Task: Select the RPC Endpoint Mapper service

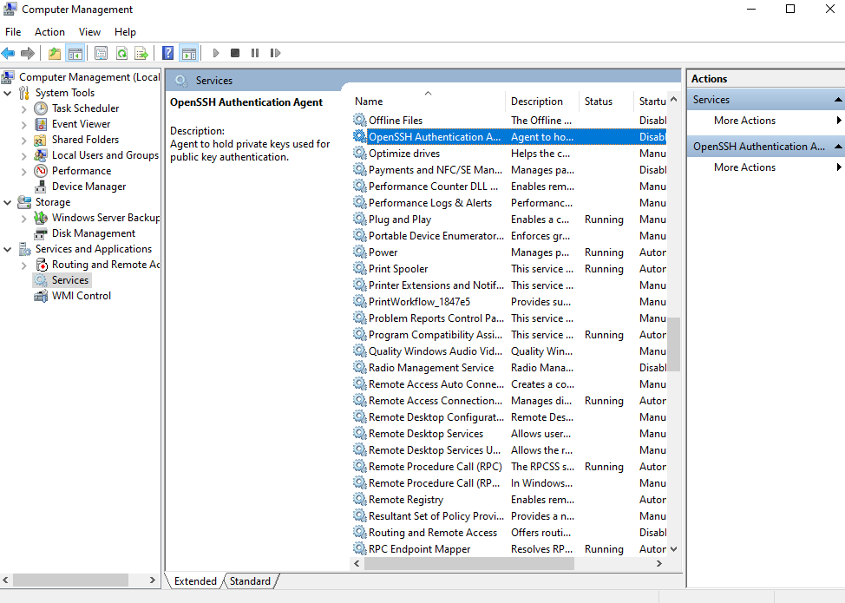Action: (x=509, y=549)
